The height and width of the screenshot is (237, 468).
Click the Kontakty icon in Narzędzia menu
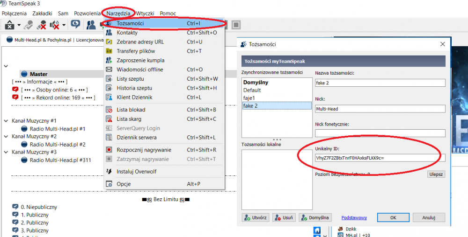pos(109,33)
